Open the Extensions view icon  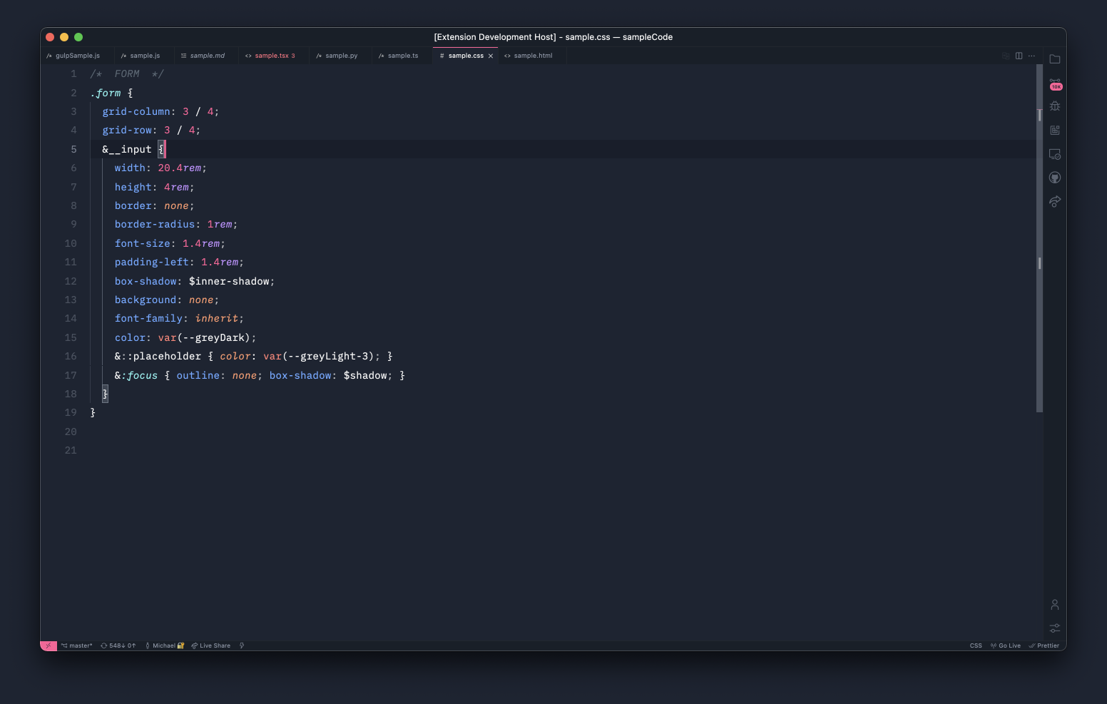click(1055, 130)
